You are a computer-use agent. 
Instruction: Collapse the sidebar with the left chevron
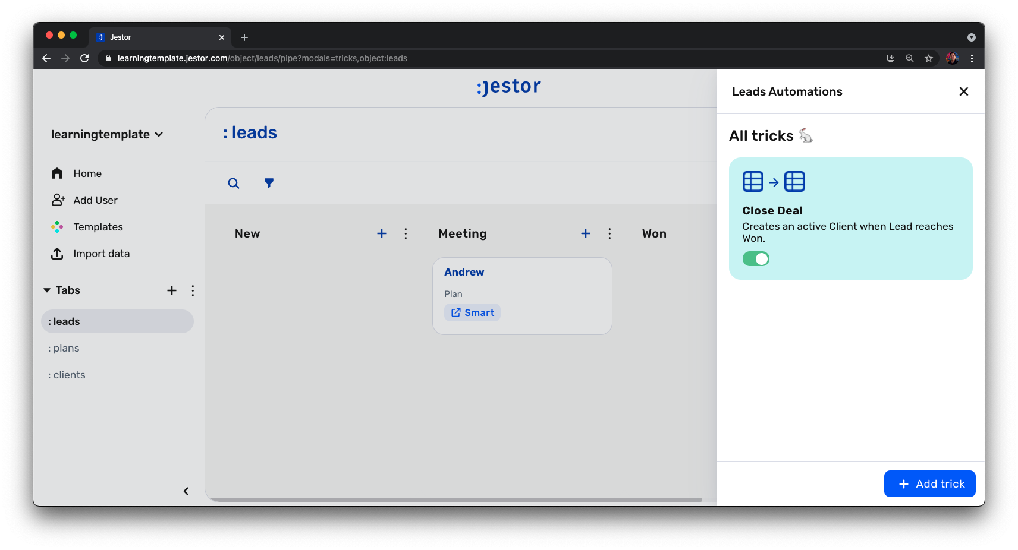[x=186, y=491]
